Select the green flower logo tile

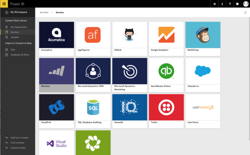[x=93, y=143]
